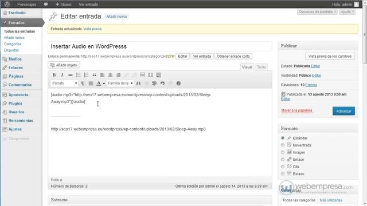Align text to the right
This screenshot has width=367, height=206.
click(x=119, y=75)
